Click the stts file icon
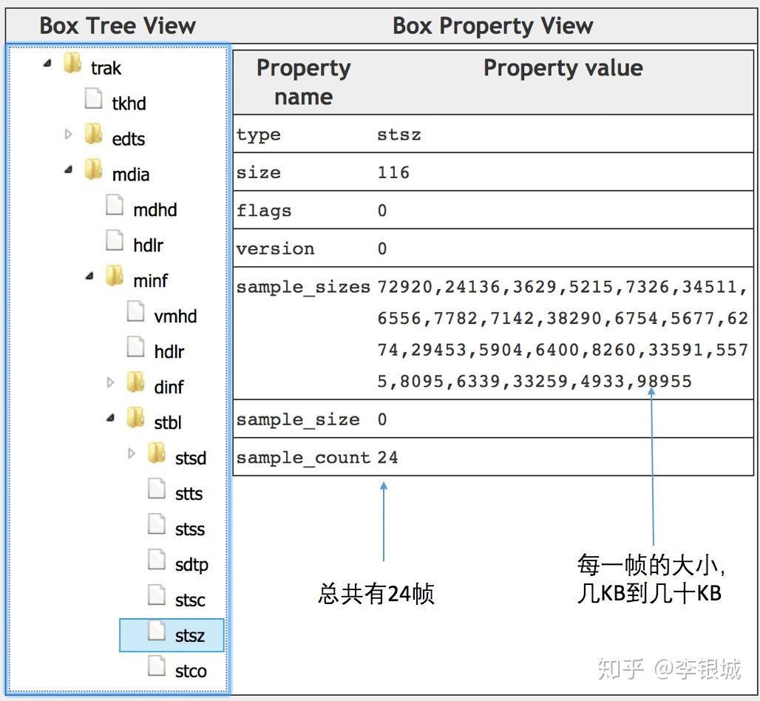This screenshot has width=760, height=701. coord(157,490)
